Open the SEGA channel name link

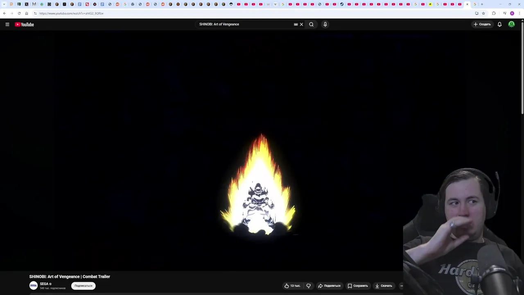coord(44,284)
